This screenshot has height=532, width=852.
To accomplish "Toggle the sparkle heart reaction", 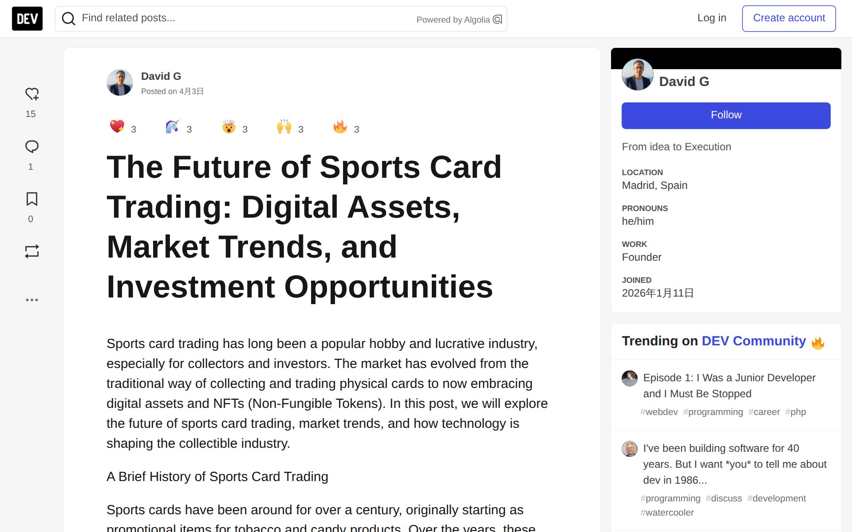I will click(x=117, y=127).
